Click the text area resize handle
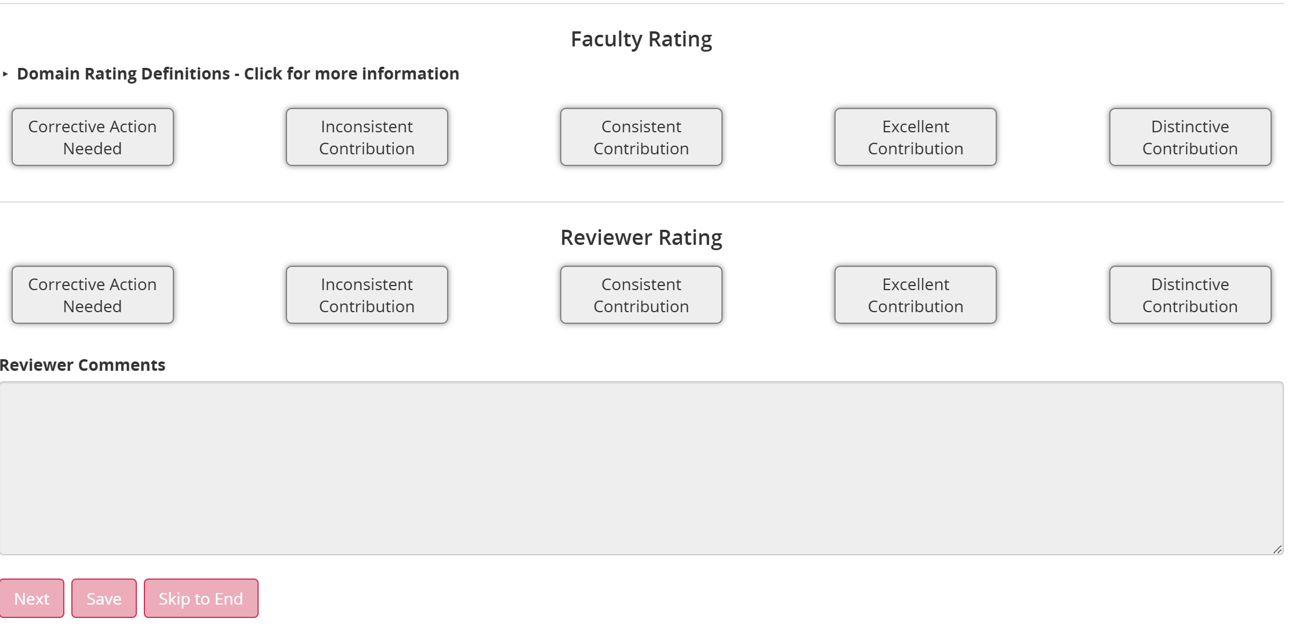 coord(1278,550)
